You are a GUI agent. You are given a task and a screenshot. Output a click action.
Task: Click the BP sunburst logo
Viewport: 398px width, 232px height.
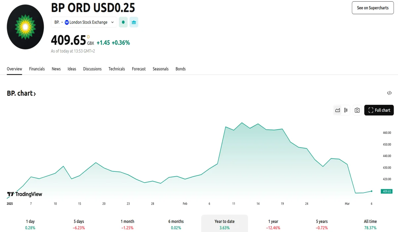25,27
